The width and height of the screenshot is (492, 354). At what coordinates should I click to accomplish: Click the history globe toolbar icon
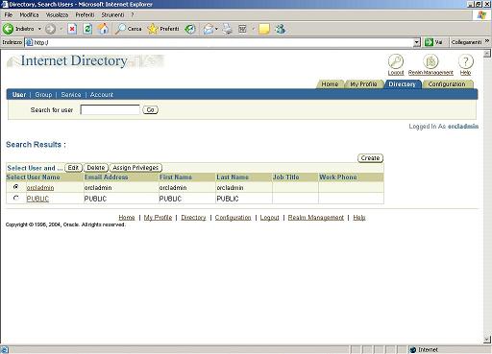coord(190,29)
